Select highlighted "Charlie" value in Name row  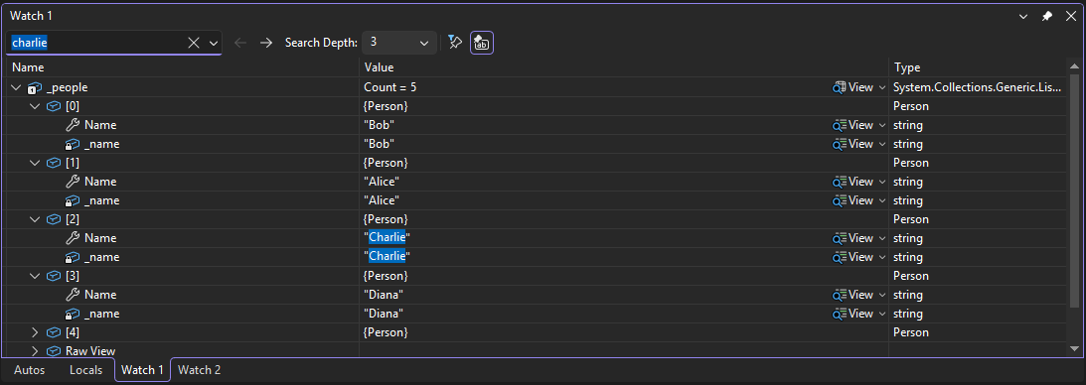point(387,238)
